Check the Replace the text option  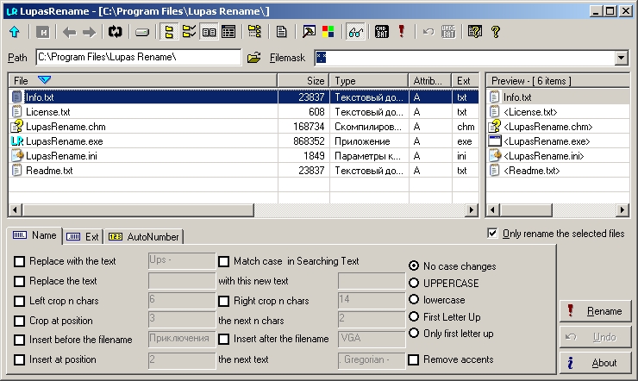(19, 281)
